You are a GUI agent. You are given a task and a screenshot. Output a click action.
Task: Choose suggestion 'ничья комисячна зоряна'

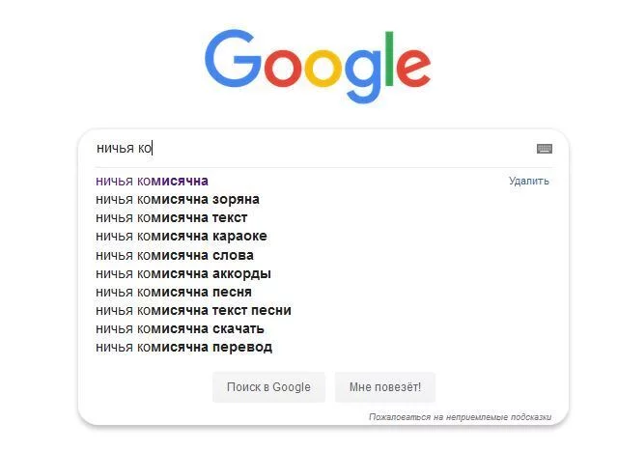point(178,200)
